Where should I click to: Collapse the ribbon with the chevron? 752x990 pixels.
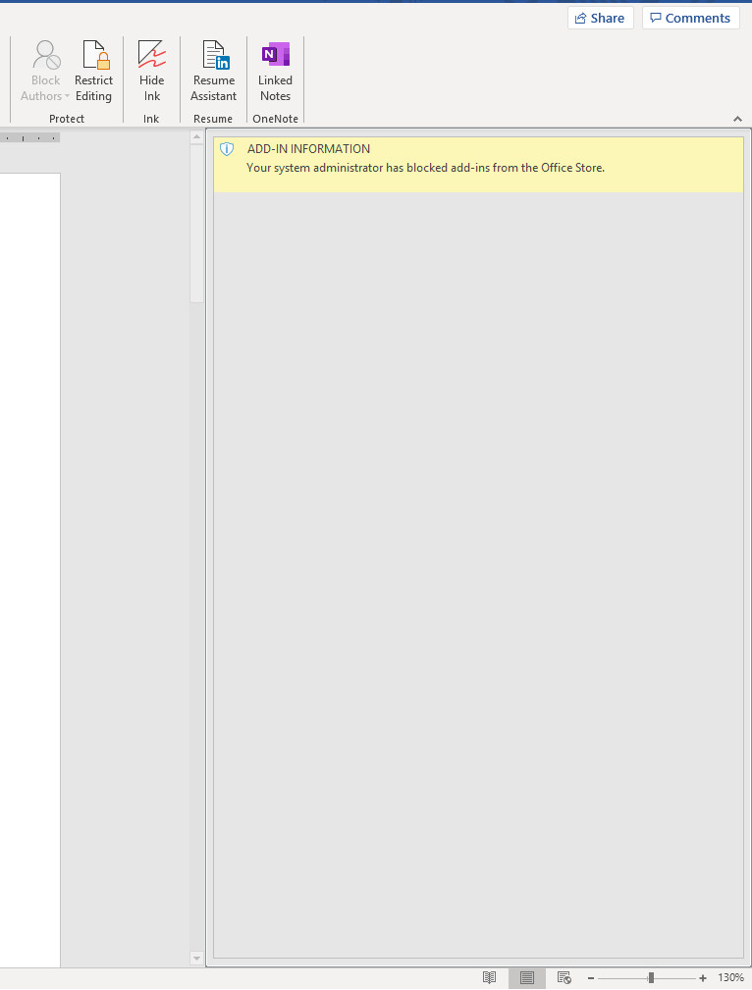(x=737, y=119)
